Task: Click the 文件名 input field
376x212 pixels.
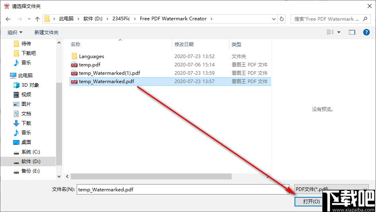Action: [x=183, y=189]
